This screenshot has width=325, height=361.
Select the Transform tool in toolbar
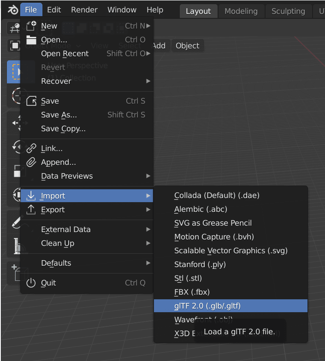click(14, 195)
